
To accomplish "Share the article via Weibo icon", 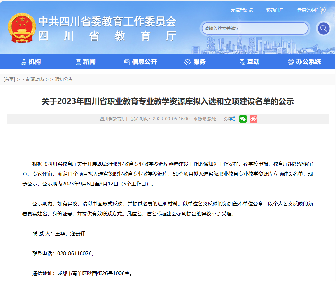I will pyautogui.click(x=254, y=119).
